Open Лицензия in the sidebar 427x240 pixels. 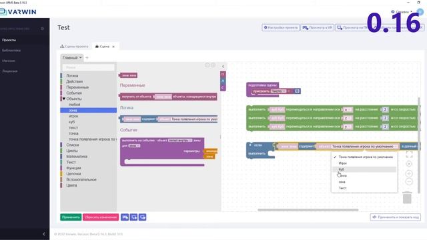(9, 71)
